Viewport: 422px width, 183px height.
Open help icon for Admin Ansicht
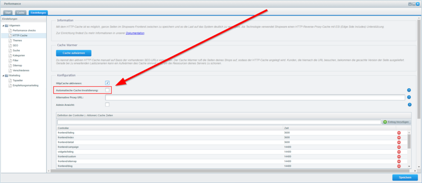tap(409, 105)
